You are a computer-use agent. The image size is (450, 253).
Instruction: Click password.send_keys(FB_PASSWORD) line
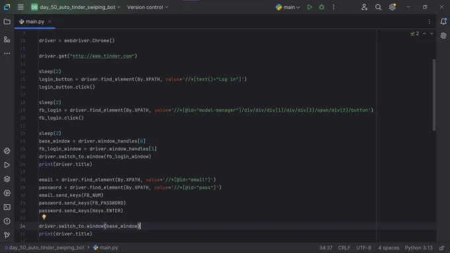click(x=82, y=203)
